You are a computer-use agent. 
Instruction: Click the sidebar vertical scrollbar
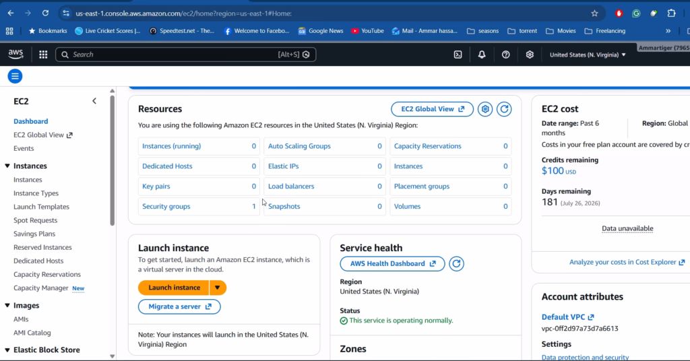pyautogui.click(x=112, y=162)
